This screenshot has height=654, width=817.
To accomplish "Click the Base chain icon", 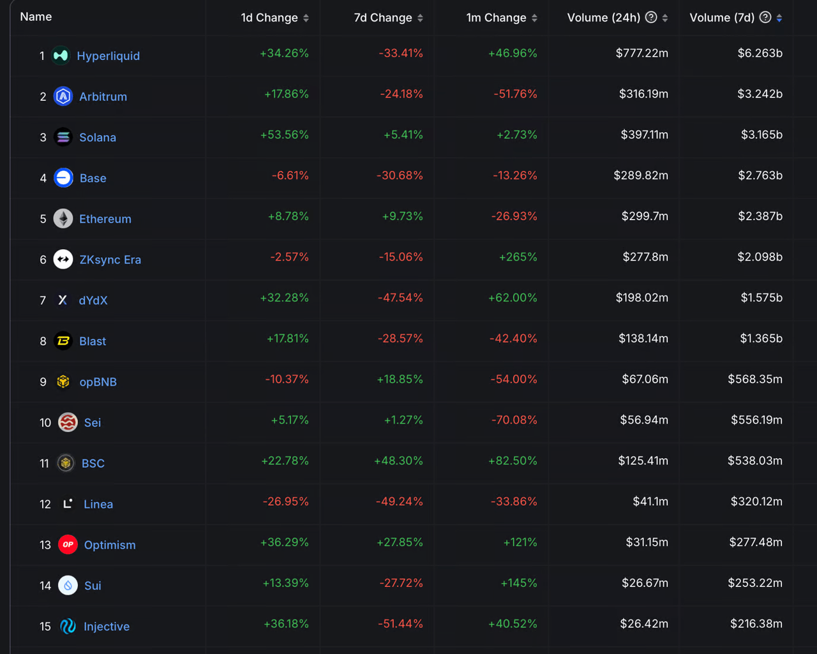I will [63, 178].
